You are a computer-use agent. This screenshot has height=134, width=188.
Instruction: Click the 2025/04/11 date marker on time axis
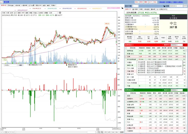pos(116,128)
